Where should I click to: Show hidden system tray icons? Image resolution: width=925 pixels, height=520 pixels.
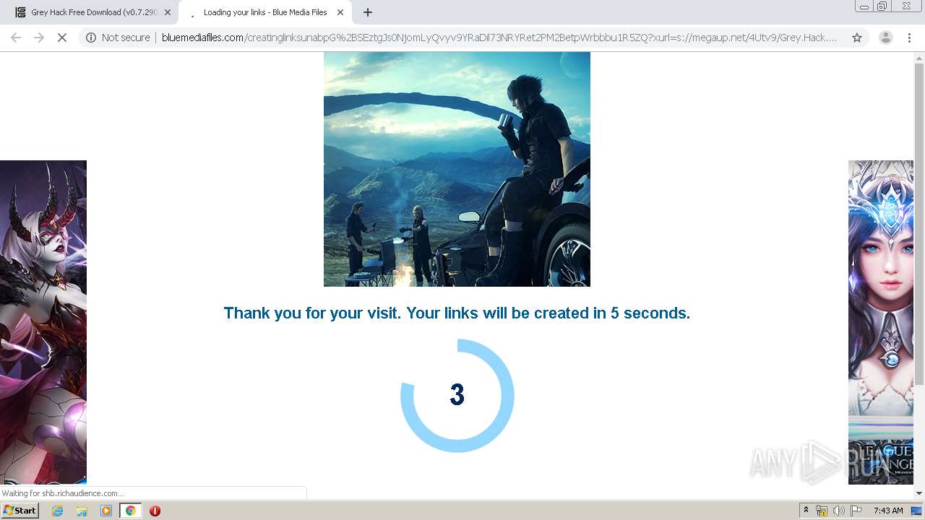click(806, 511)
